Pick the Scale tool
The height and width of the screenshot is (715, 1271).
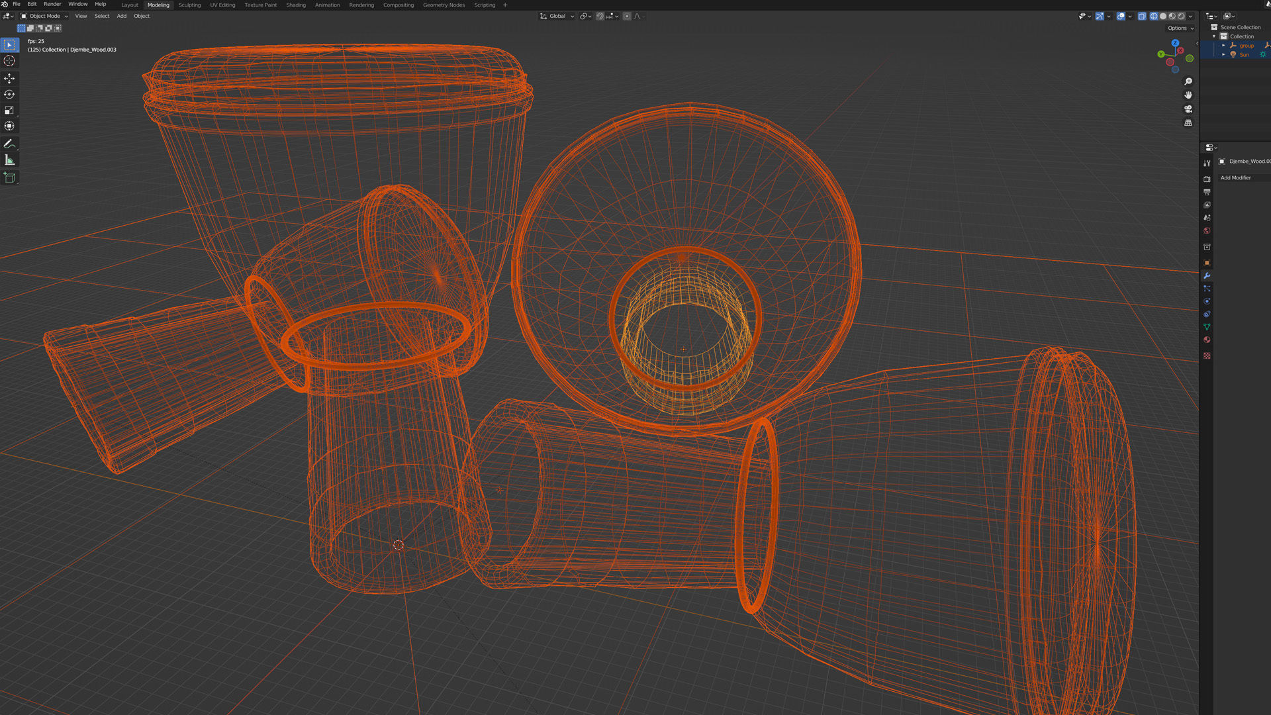9,110
